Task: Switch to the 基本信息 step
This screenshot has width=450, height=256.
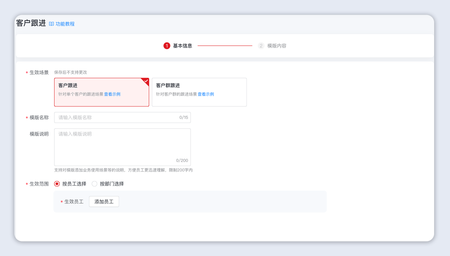Action: click(x=182, y=46)
